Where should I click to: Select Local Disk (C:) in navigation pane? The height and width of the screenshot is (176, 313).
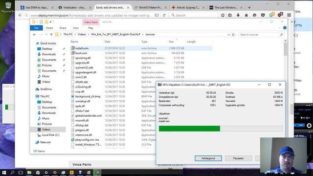click(x=50, y=135)
